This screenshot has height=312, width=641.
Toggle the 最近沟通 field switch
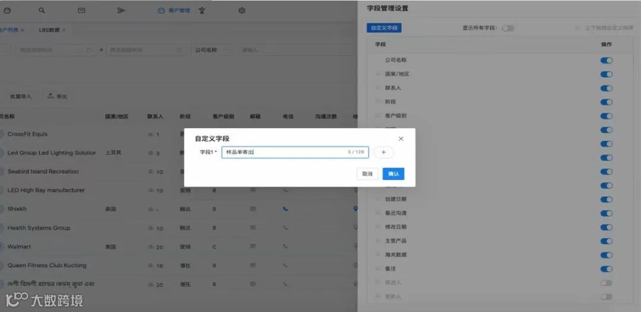[606, 213]
